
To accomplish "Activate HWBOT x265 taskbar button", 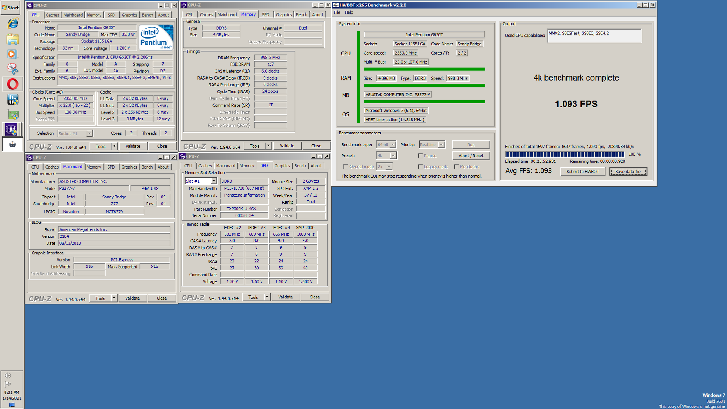I will (12, 145).
